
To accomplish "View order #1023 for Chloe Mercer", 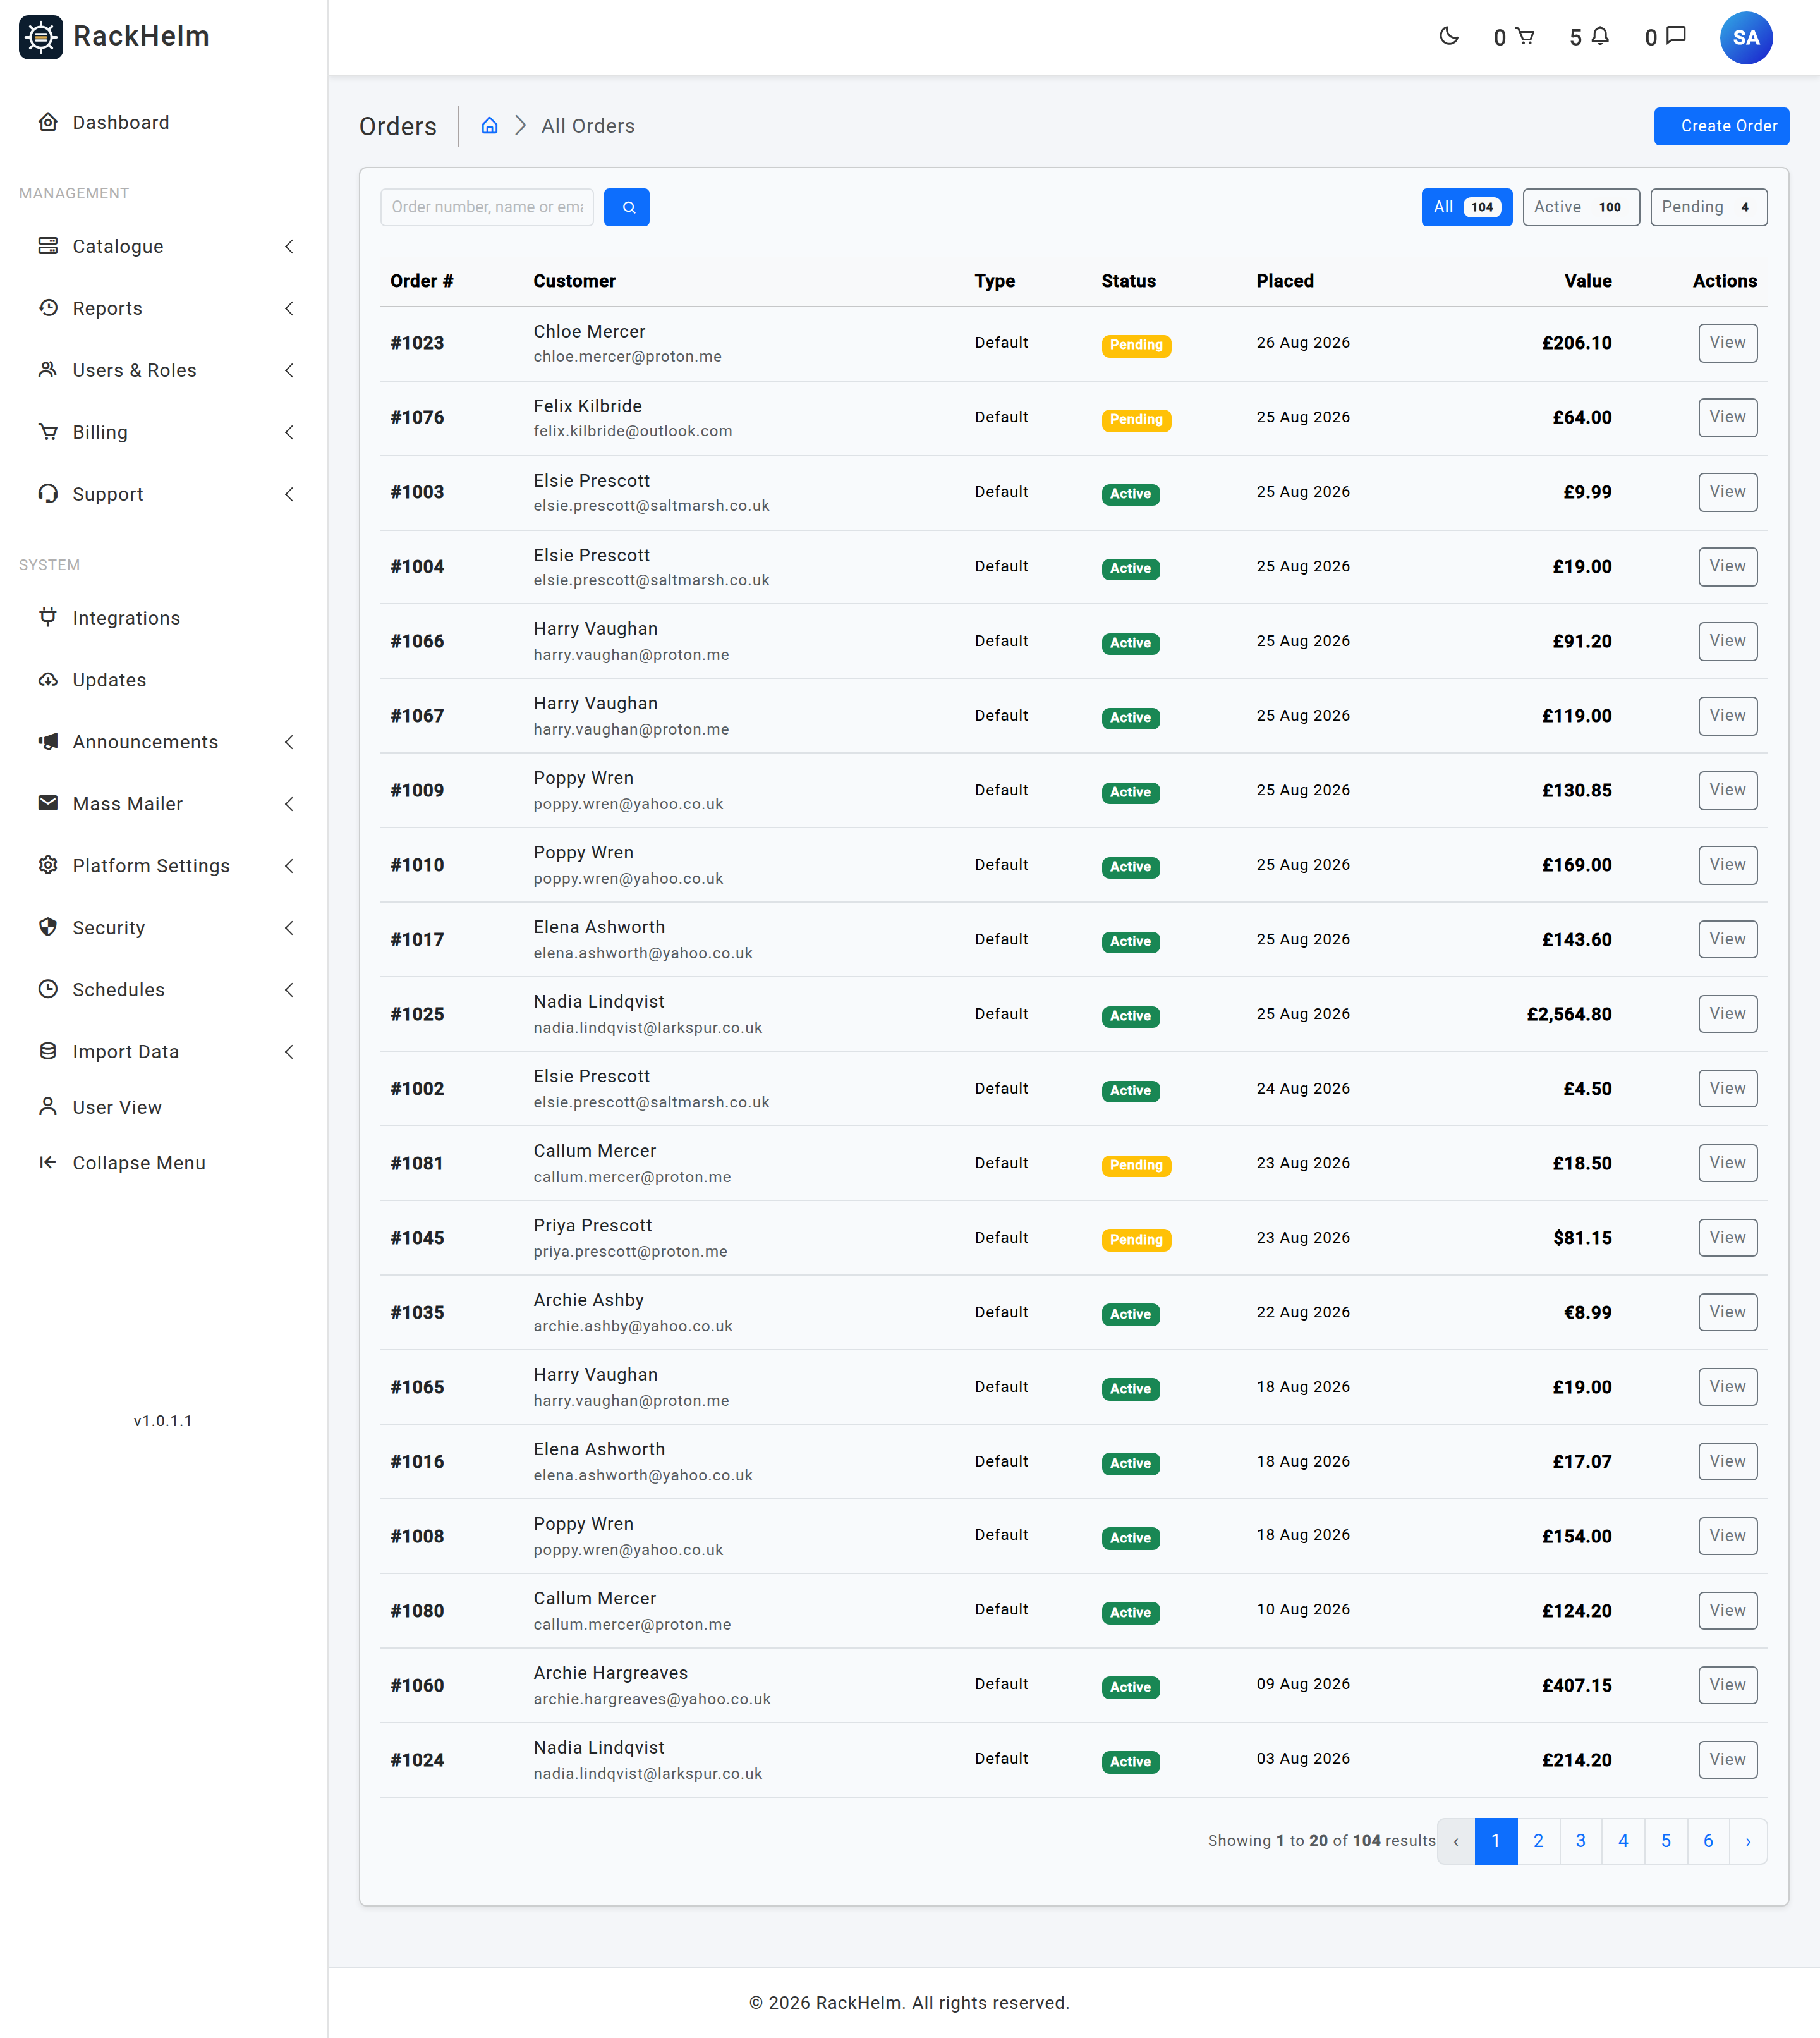I will [1727, 343].
